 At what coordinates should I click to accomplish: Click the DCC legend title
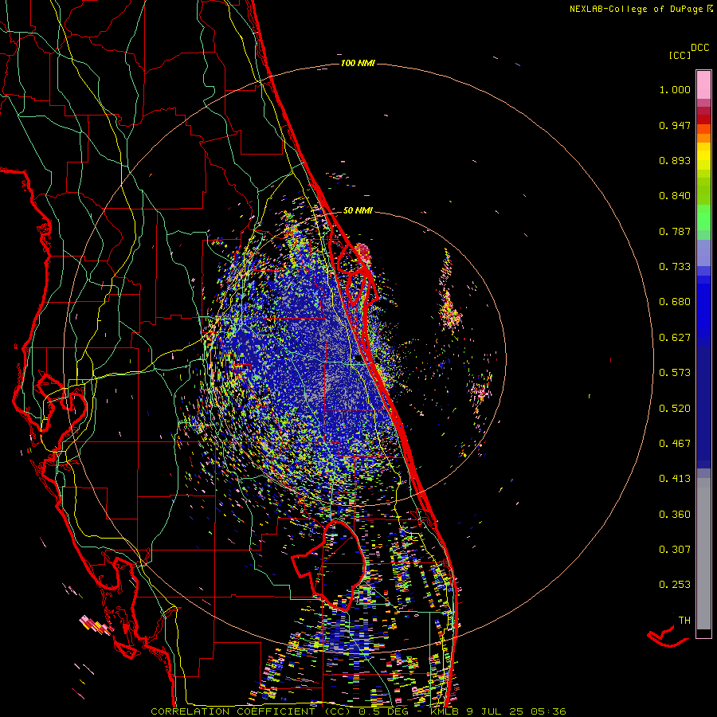point(700,48)
